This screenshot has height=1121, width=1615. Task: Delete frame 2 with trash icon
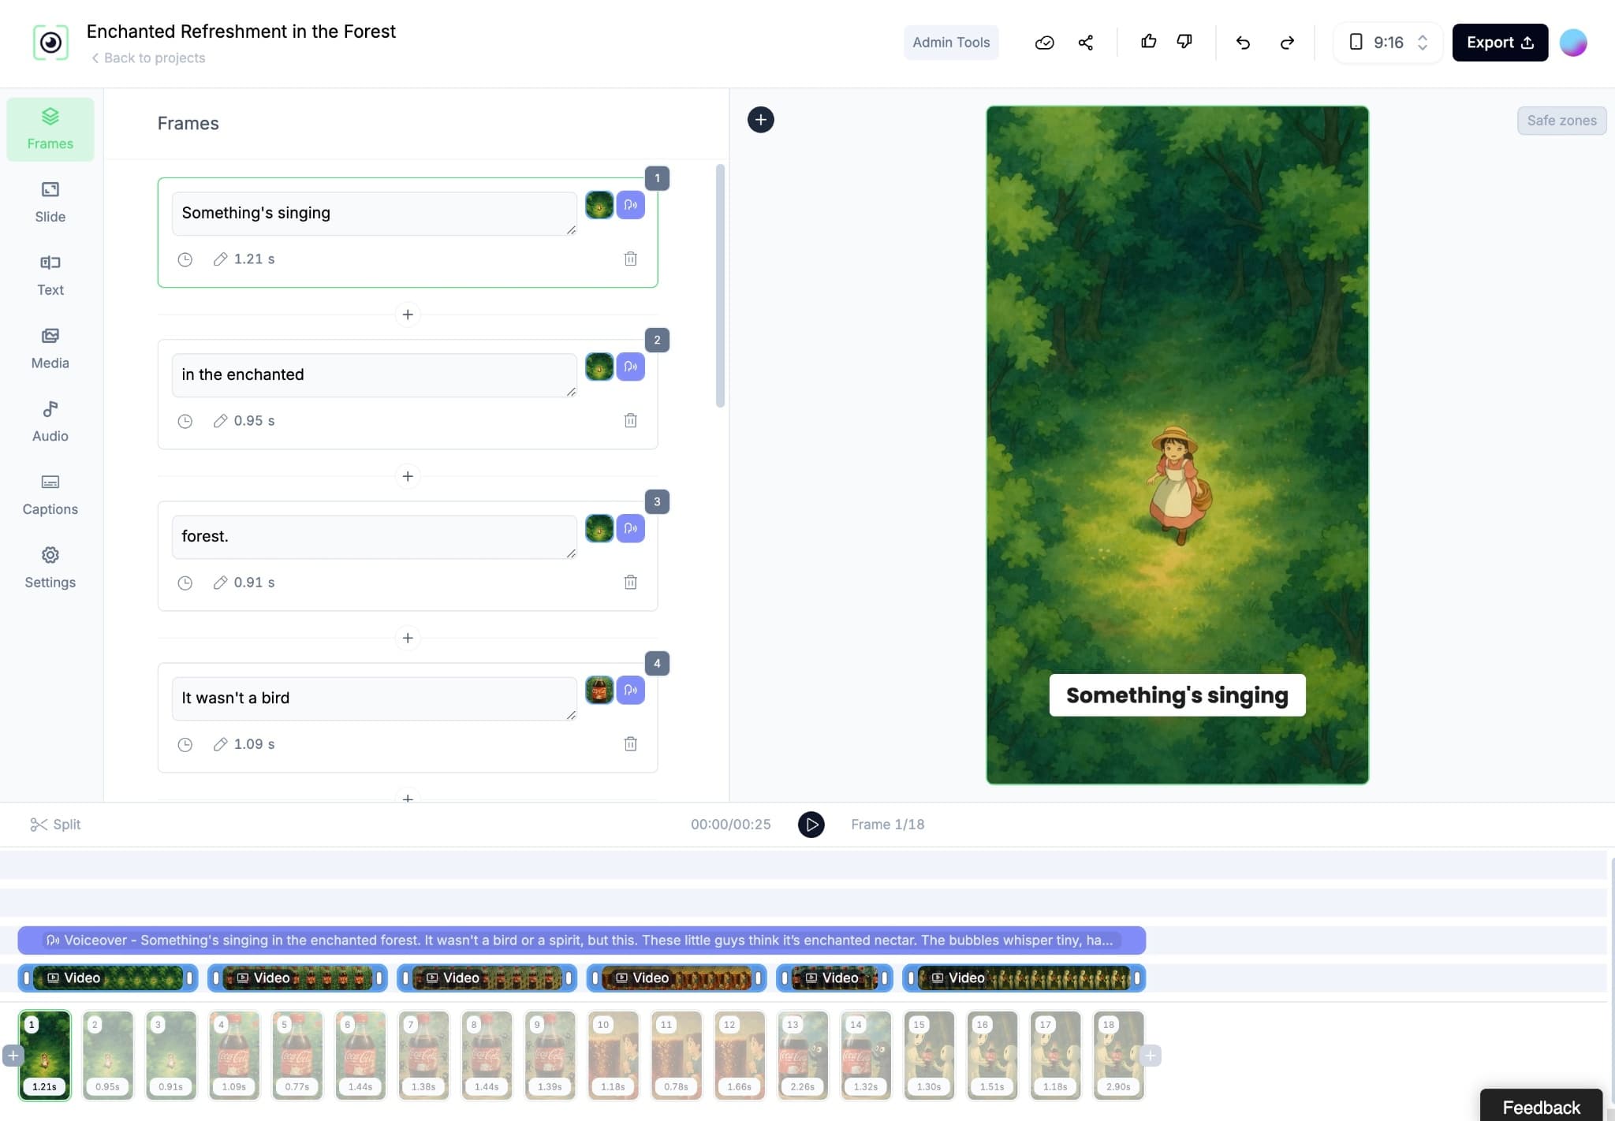point(630,420)
